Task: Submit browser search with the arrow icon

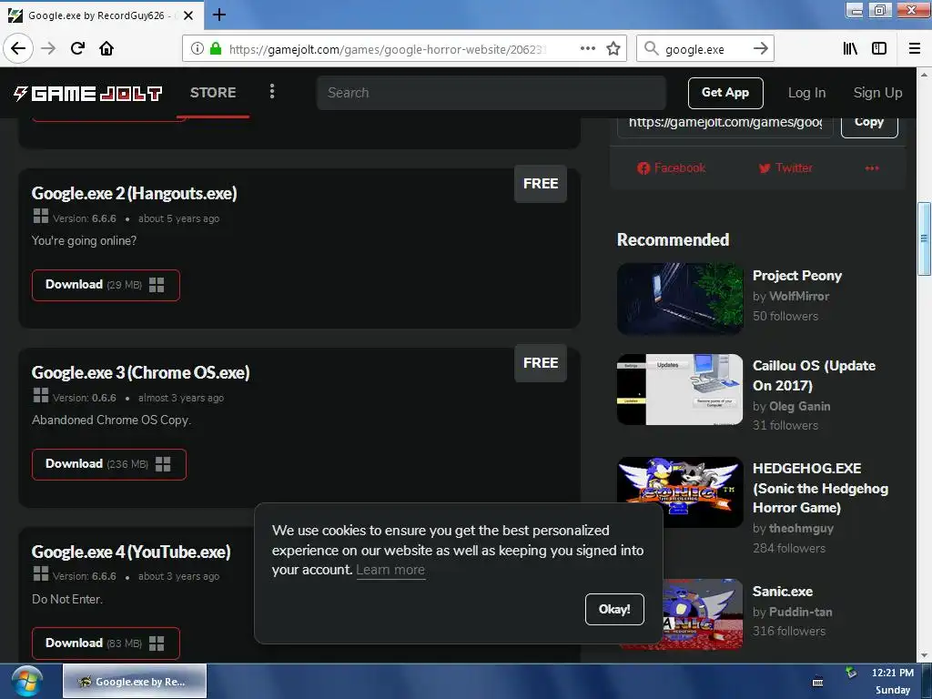Action: [x=760, y=49]
